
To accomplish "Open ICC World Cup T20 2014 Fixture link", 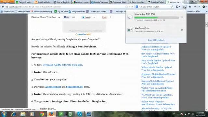I will pyautogui.click(x=157, y=96).
